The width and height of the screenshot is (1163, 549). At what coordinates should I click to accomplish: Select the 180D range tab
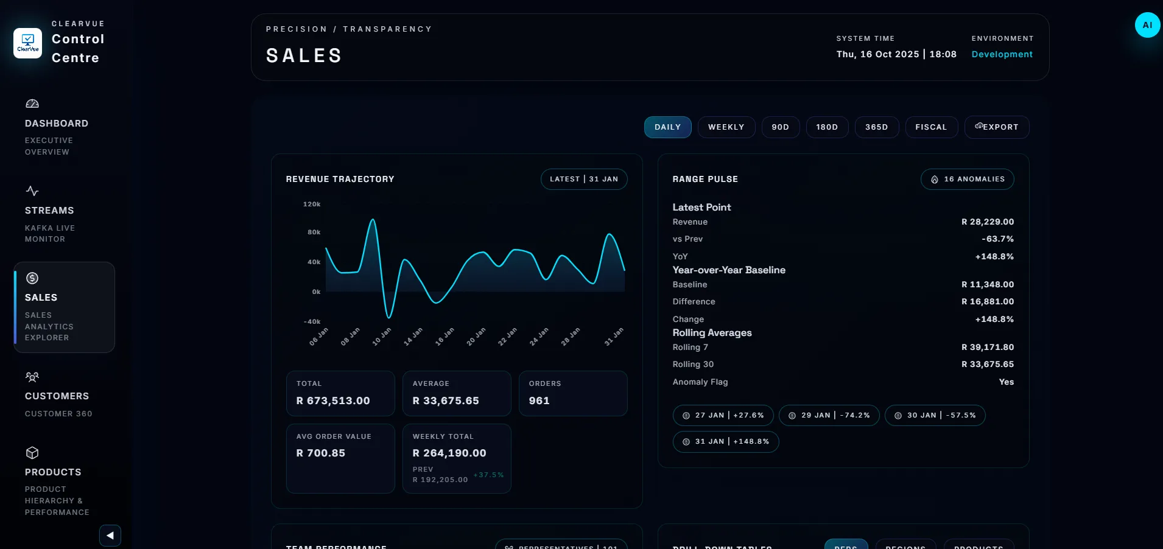(x=827, y=127)
